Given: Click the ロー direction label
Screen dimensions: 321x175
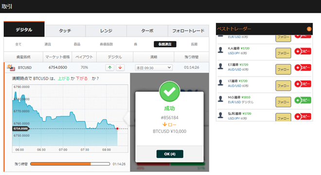Looking at the screenshot, I should tap(172, 124).
